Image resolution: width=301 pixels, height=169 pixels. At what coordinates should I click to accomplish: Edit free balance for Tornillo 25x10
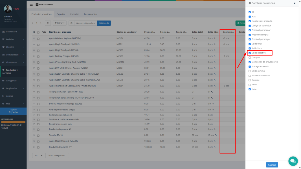[216, 135]
